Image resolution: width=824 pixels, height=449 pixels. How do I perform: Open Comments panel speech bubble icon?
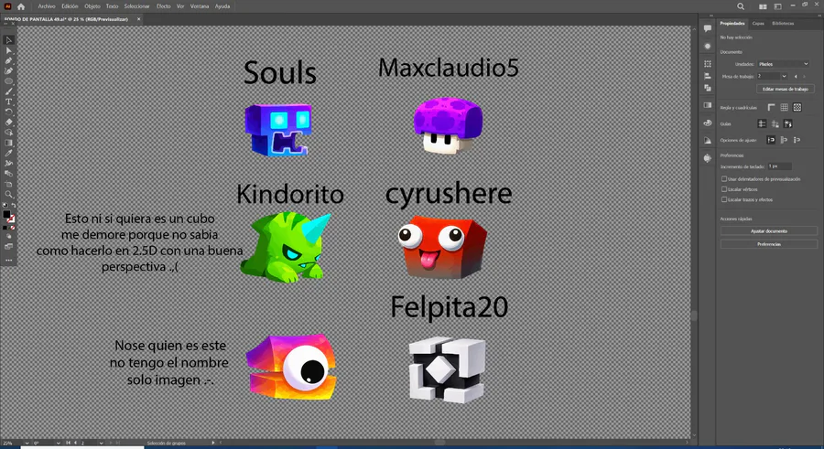pos(708,28)
